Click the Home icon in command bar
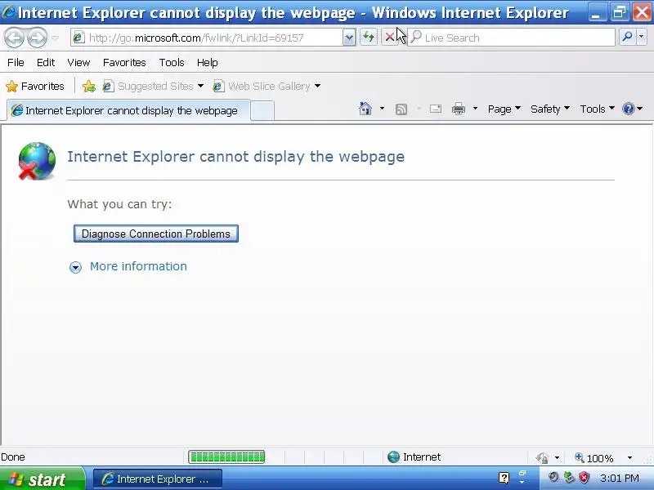Image resolution: width=654 pixels, height=490 pixels. (x=365, y=109)
